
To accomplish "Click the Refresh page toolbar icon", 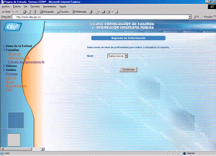I will tap(29, 12).
